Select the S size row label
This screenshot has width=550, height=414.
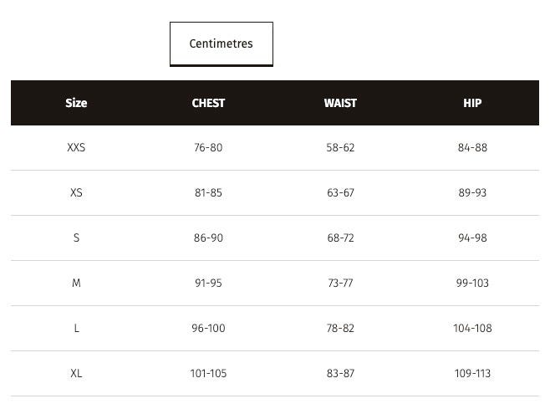tap(76, 238)
